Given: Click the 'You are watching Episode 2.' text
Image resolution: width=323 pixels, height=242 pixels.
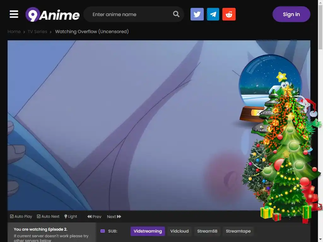Looking at the screenshot, I should click(41, 229).
